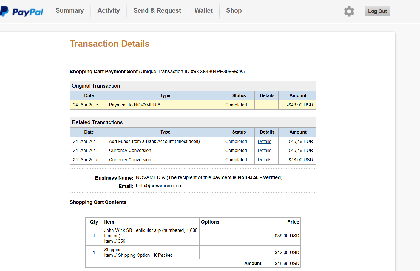Click the Related Transactions section header
The height and width of the screenshot is (271, 420).
[193, 122]
